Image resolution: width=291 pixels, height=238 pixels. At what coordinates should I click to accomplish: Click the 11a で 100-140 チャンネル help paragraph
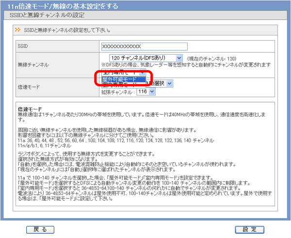tap(145, 178)
